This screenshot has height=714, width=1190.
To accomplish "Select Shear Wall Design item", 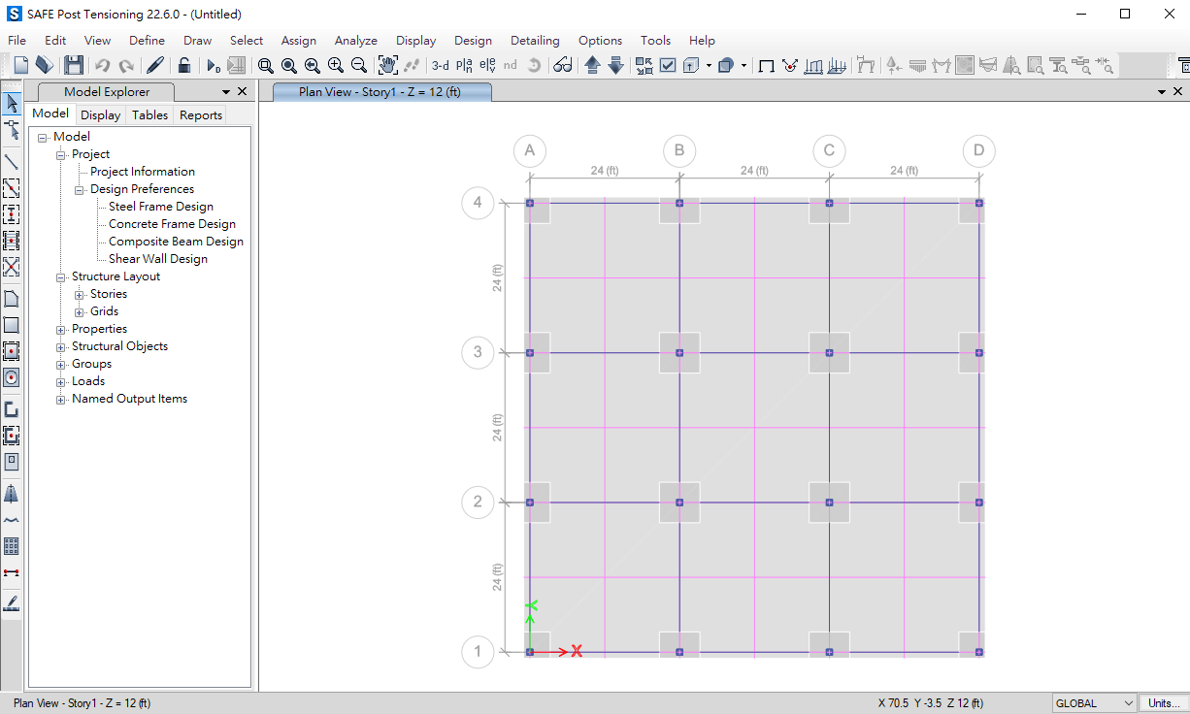I will [x=158, y=259].
